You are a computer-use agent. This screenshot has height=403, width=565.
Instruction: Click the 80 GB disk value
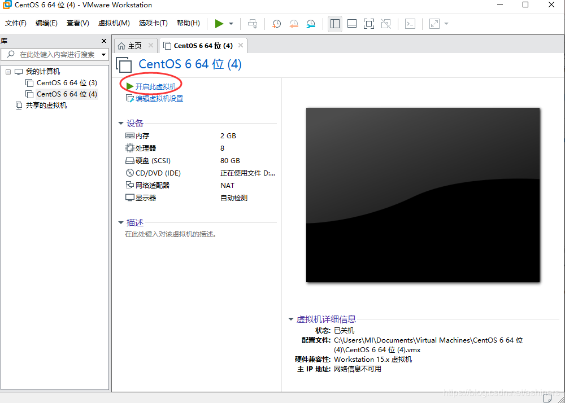230,160
